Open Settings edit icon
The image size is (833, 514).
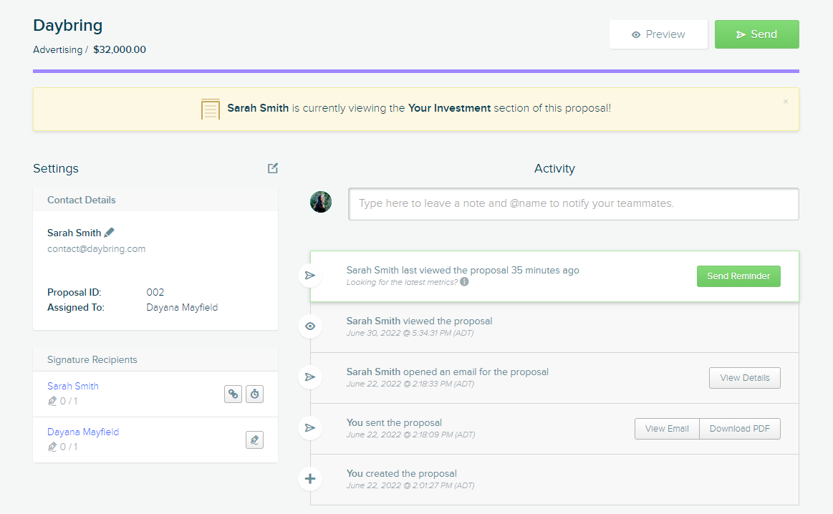coord(272,168)
